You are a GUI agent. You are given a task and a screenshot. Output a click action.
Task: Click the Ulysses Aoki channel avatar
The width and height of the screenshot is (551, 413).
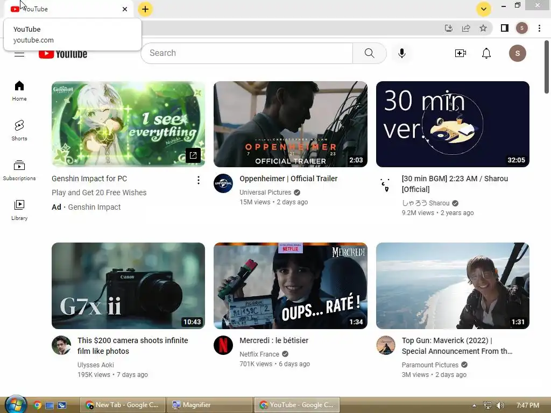[61, 345]
